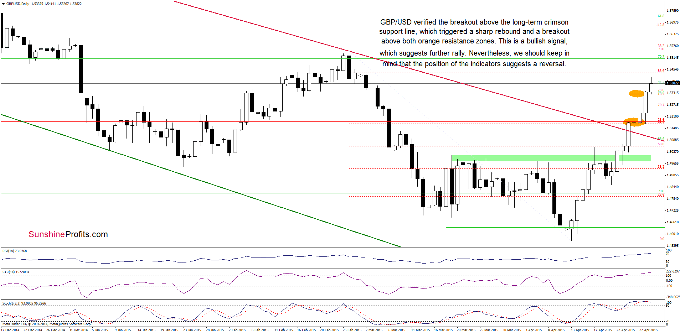The height and width of the screenshot is (333, 680).
Task: Click the 1.57590 price axis label
Action: 673,11
